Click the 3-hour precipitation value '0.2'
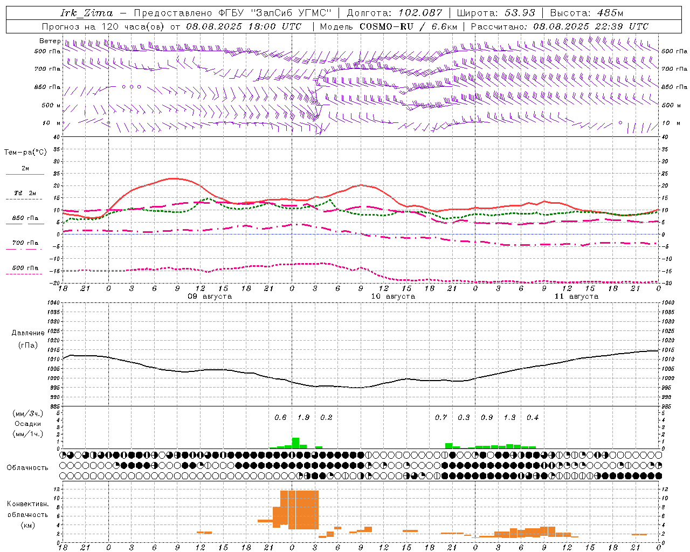The height and width of the screenshot is (552, 690). point(326,417)
